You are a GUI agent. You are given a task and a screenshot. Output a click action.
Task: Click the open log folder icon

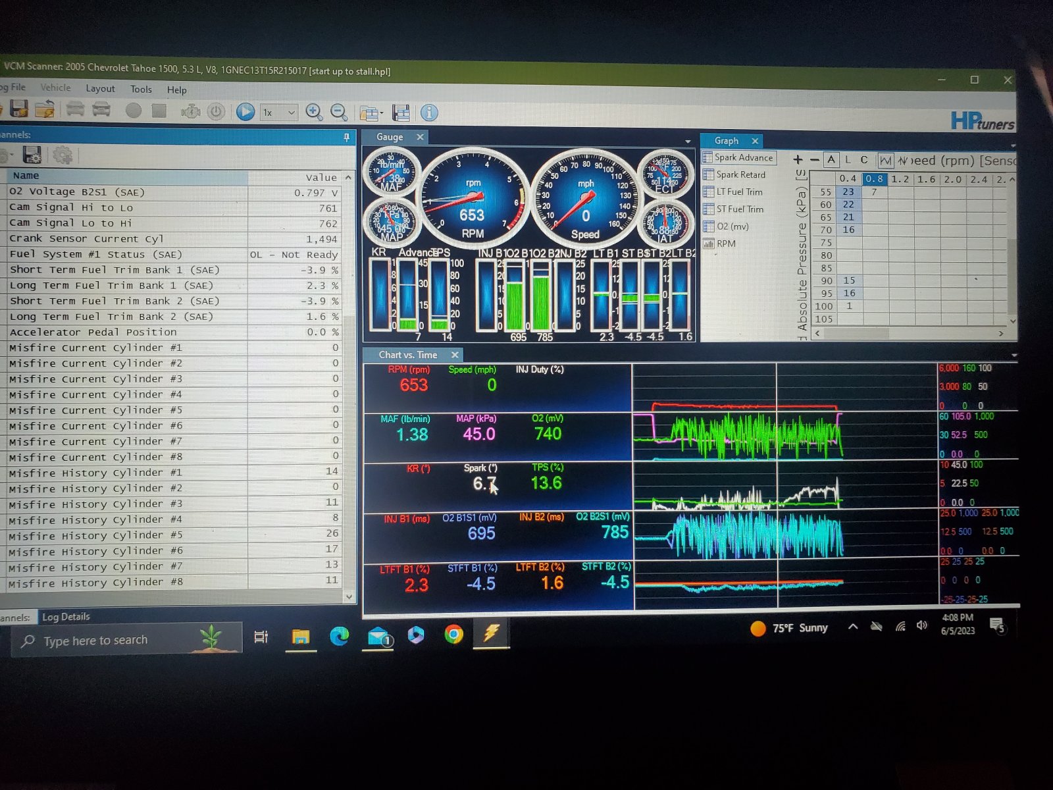45,109
